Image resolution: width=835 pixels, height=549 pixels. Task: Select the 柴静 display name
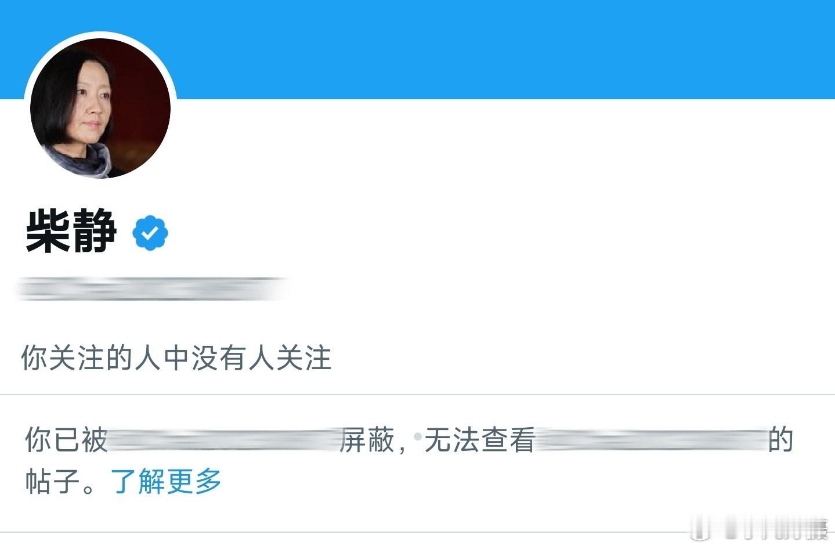pyautogui.click(x=71, y=232)
